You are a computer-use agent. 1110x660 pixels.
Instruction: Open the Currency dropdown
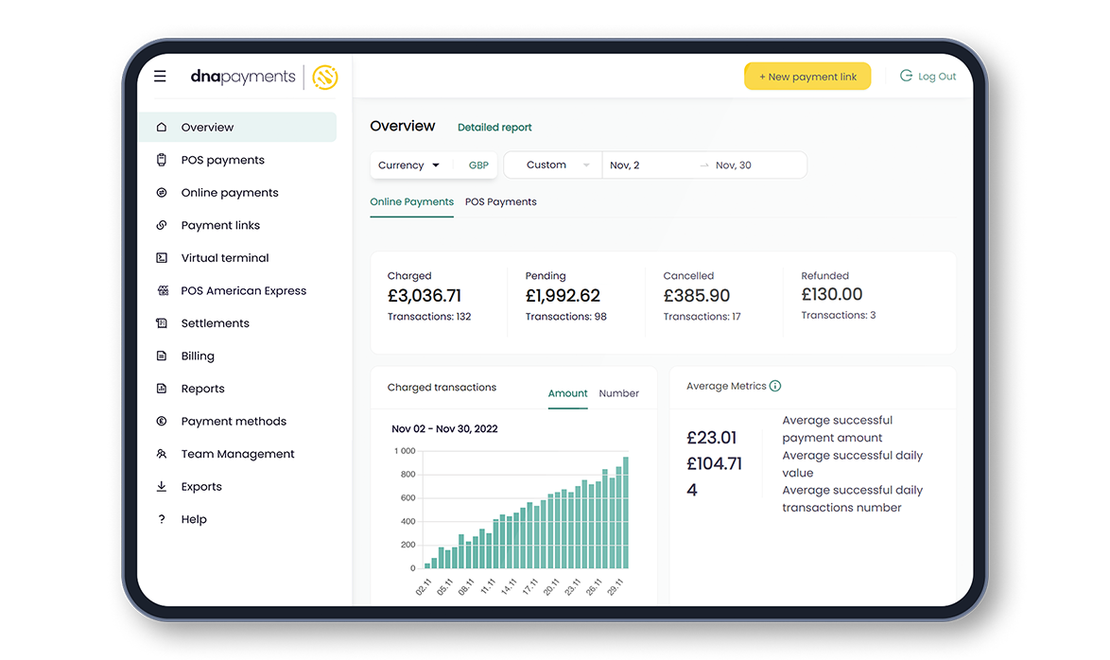point(409,165)
